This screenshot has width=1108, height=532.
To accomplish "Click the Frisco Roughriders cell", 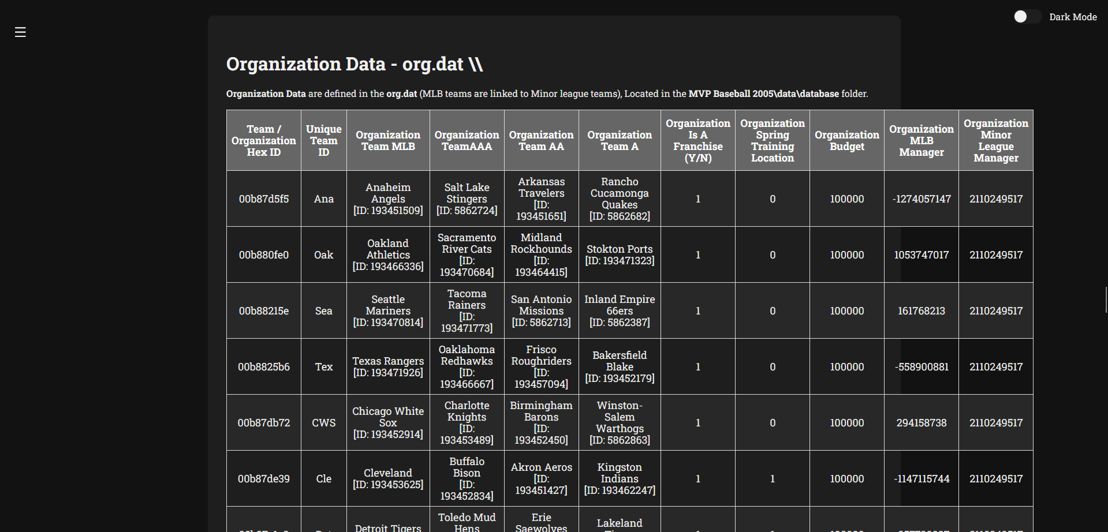I will coord(542,367).
